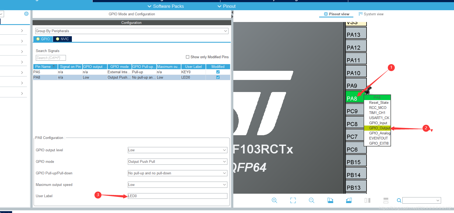The image size is (454, 213).
Task: Select the PA5 row in pin table
Action: pos(132,72)
